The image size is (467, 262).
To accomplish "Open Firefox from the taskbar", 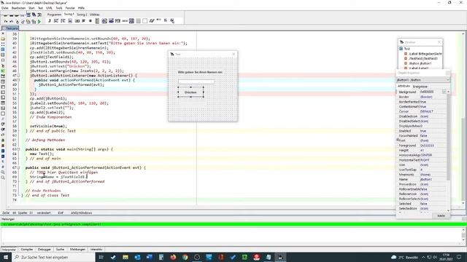I will 173,257.
